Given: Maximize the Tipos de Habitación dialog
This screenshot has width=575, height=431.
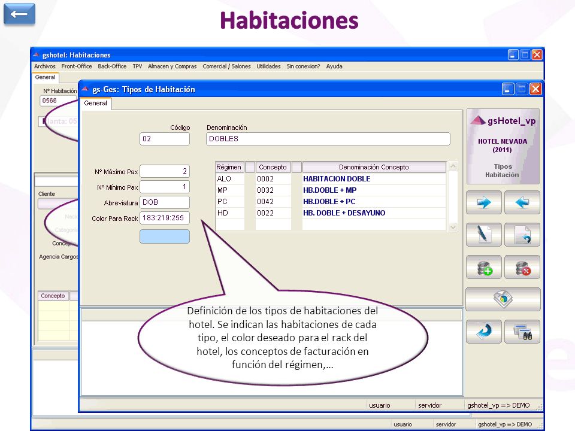Looking at the screenshot, I should click(522, 89).
